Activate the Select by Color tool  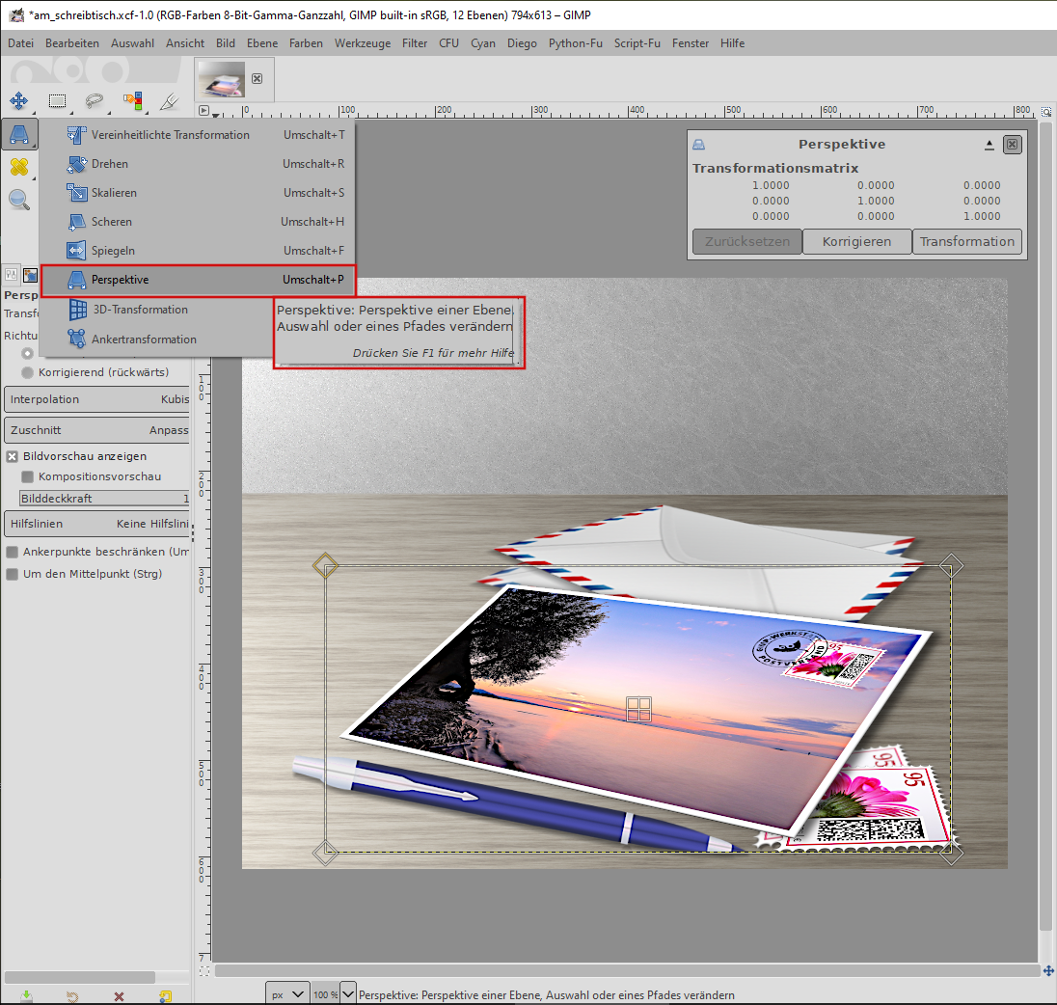tap(132, 101)
